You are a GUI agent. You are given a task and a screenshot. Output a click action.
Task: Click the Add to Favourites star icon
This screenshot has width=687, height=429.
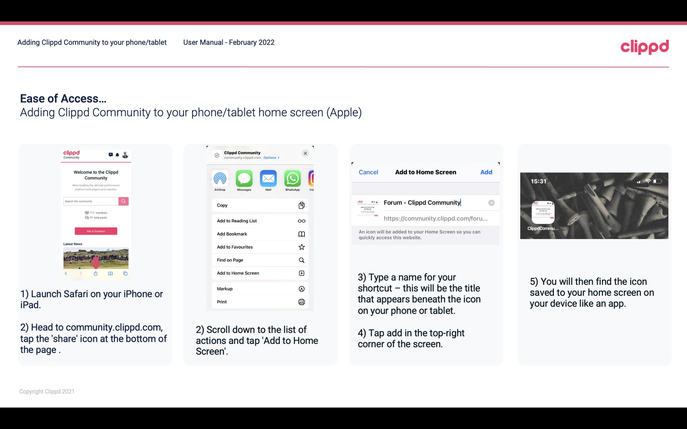302,247
